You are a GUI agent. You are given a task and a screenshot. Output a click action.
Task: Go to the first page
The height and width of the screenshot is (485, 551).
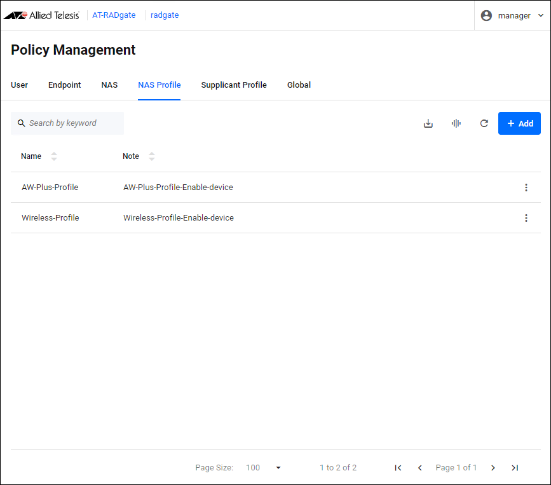point(398,468)
